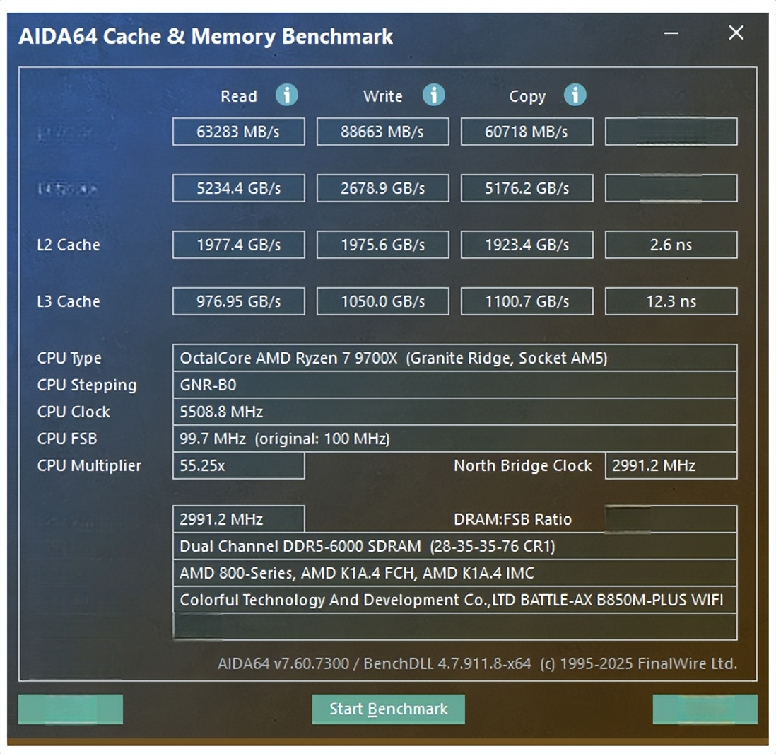Close the AIDA64 Cache & Memory Benchmark window
Screen dimensions: 776x754
tap(736, 33)
